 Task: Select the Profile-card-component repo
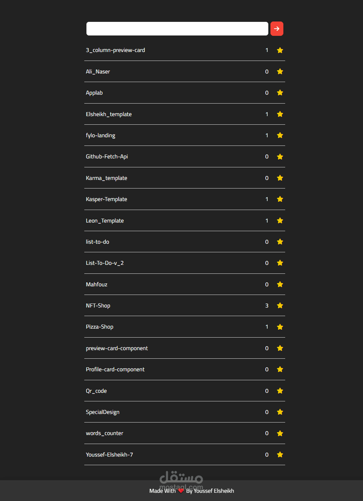(115, 369)
